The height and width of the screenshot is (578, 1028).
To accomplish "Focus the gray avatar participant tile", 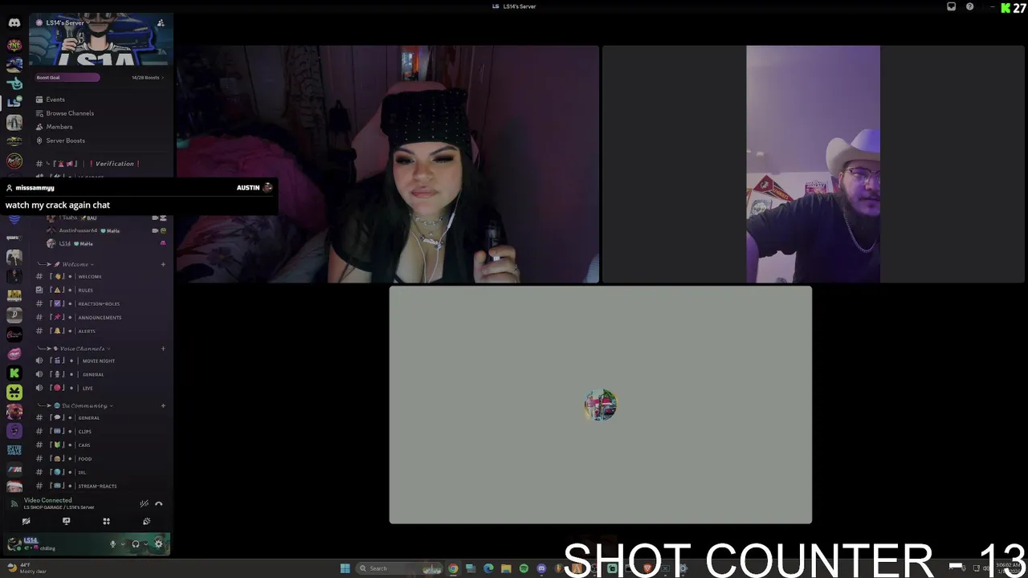I will click(601, 405).
